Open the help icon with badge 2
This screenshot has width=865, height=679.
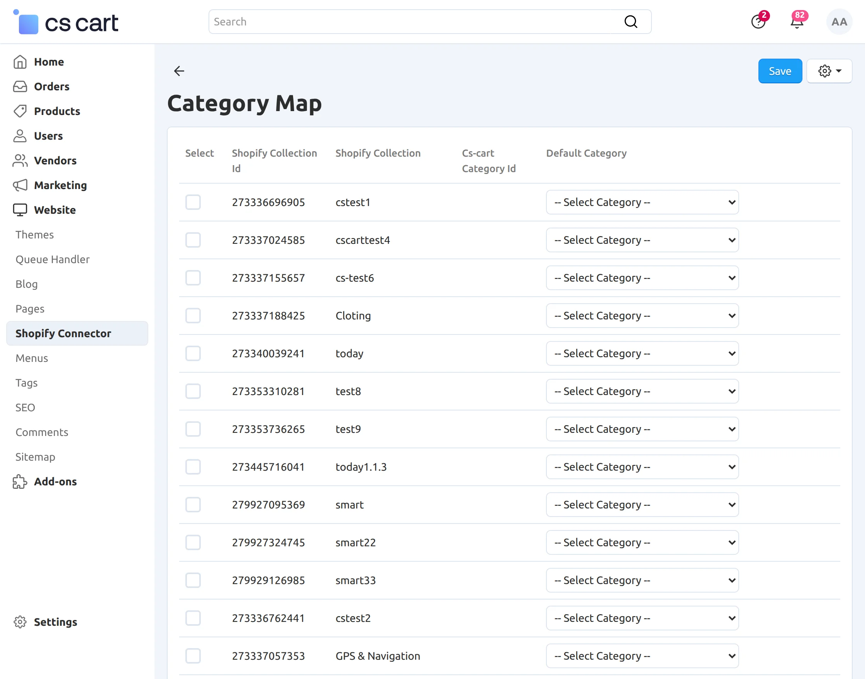tap(758, 22)
